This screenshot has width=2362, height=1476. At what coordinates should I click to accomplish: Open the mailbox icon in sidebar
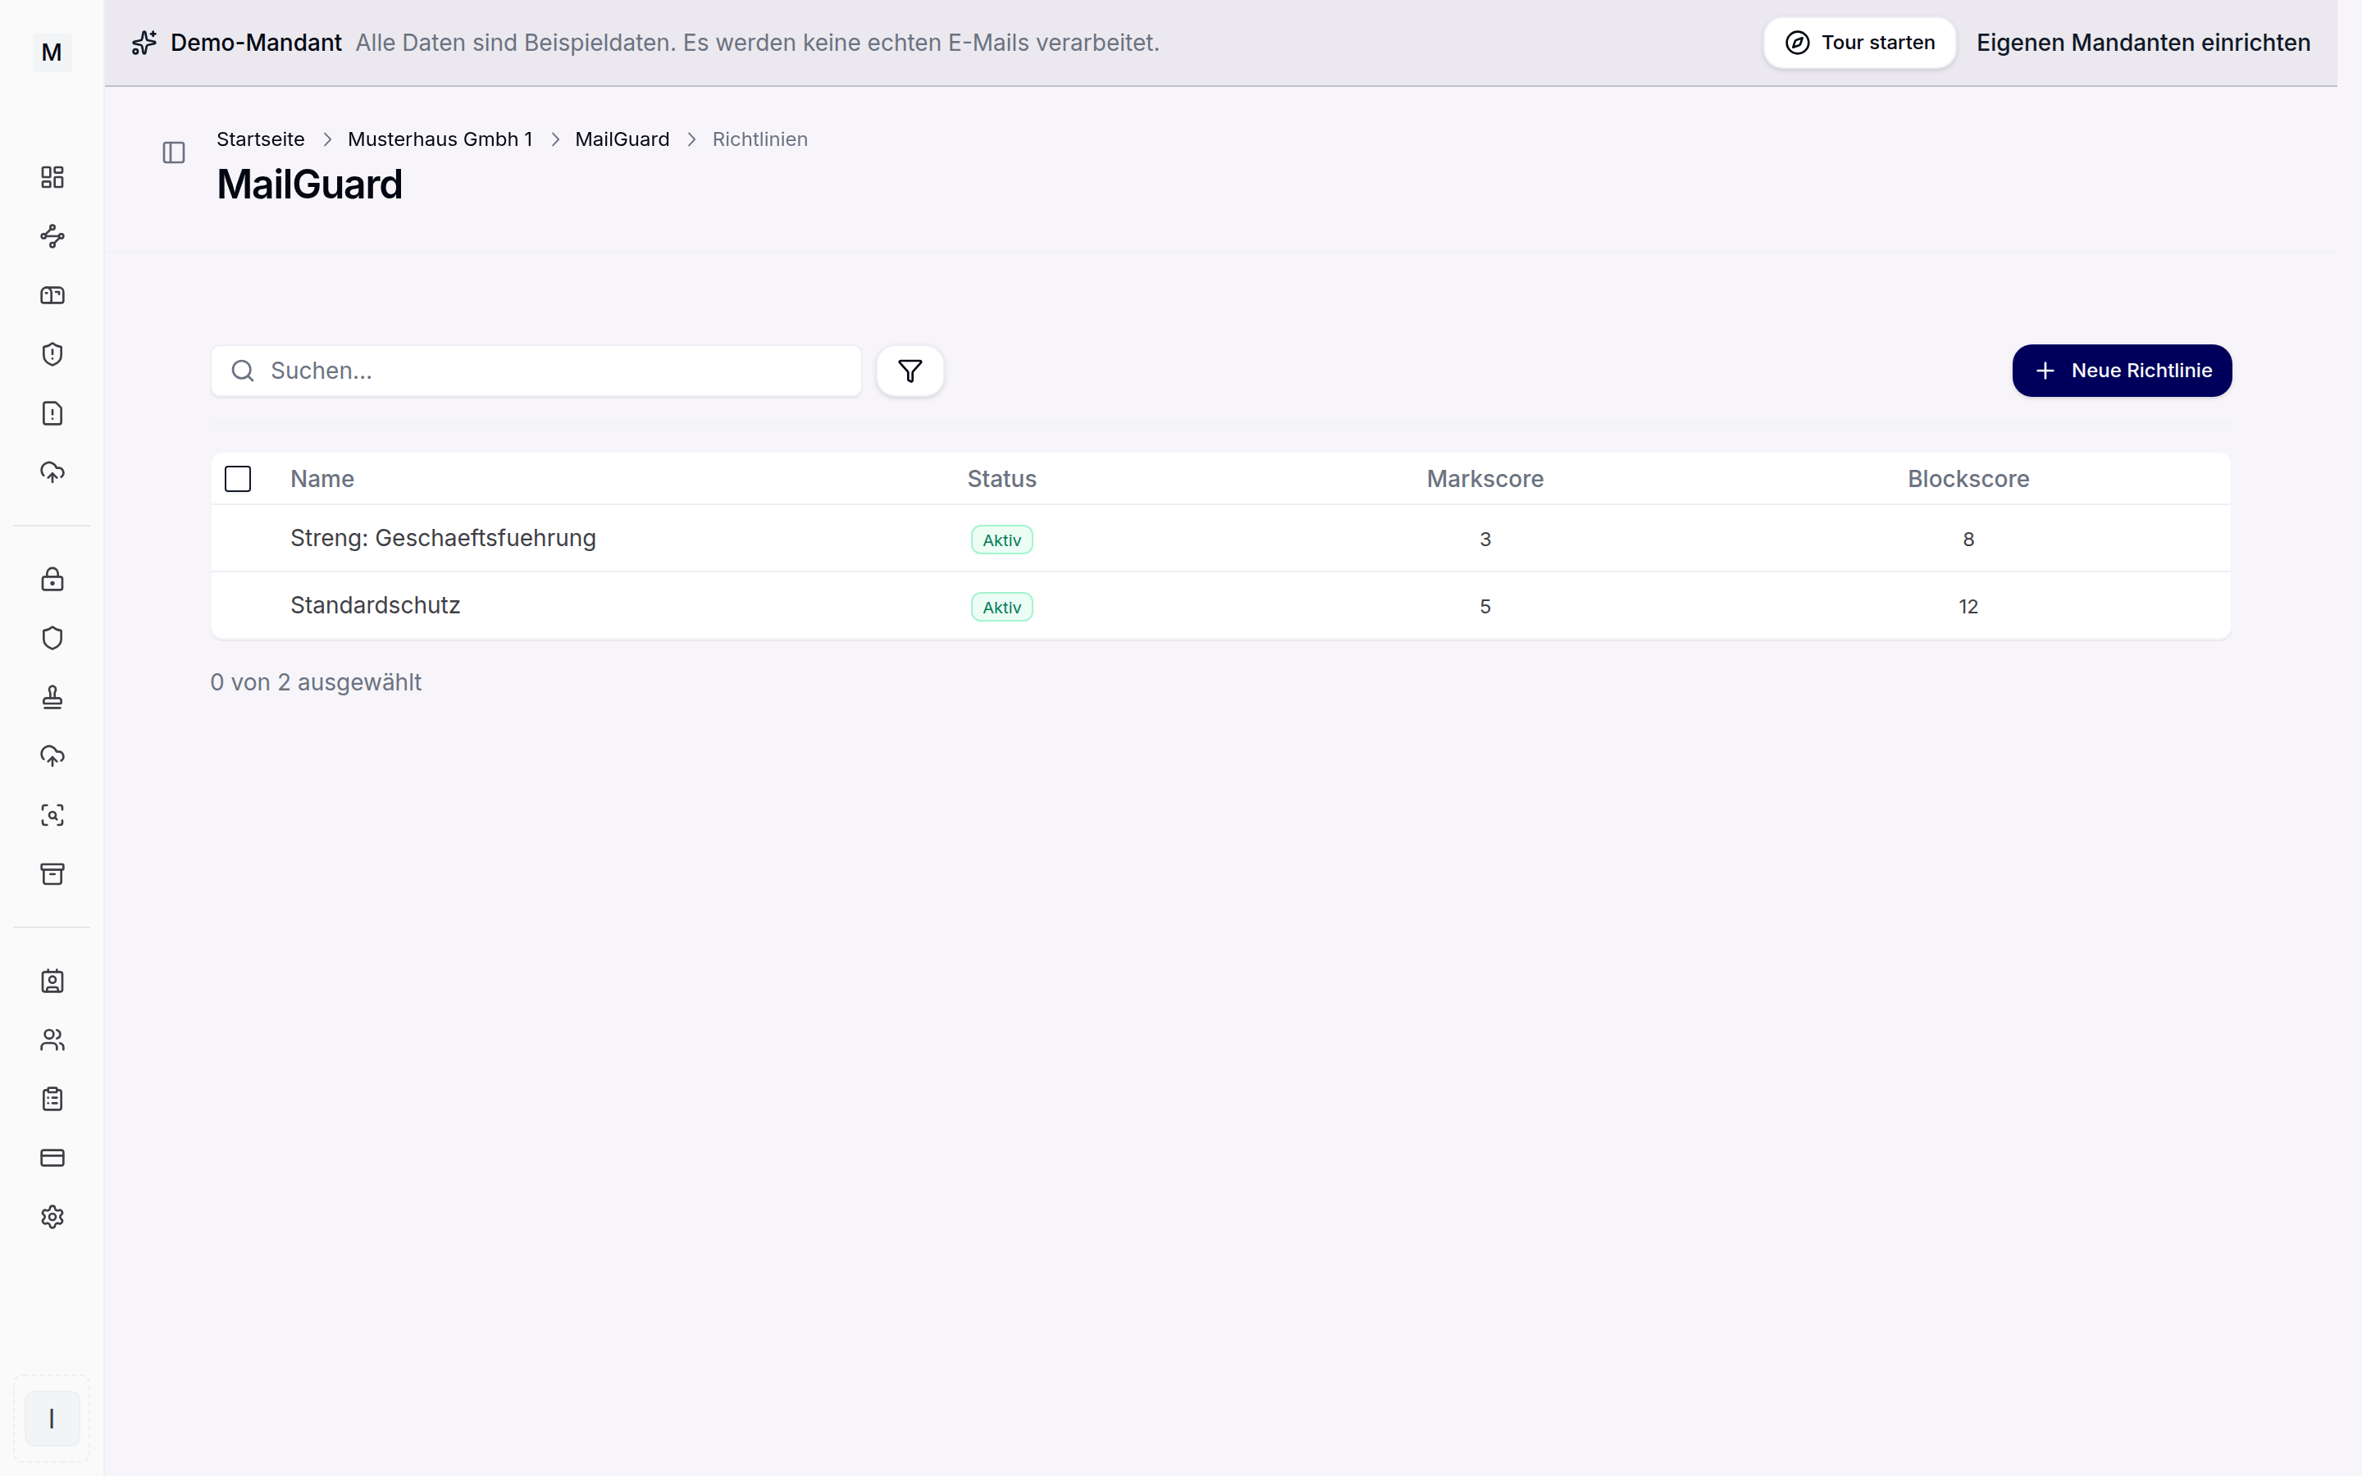click(52, 295)
